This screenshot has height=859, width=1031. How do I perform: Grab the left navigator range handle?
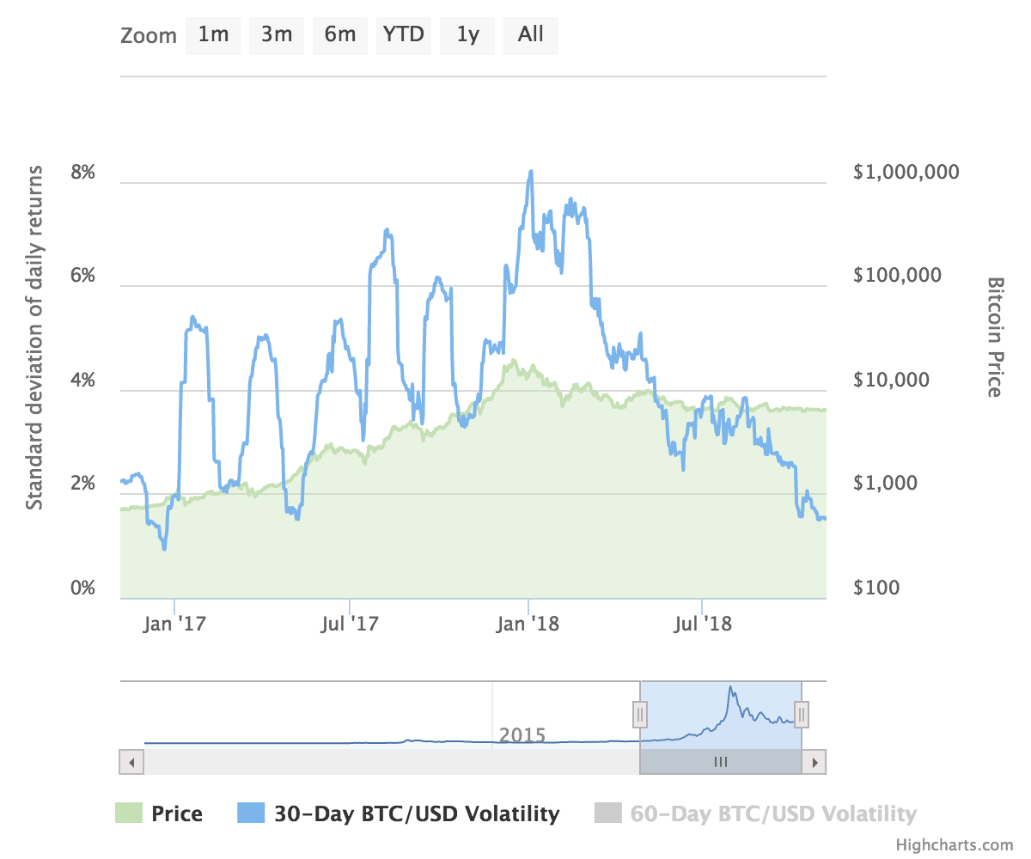coord(640,714)
